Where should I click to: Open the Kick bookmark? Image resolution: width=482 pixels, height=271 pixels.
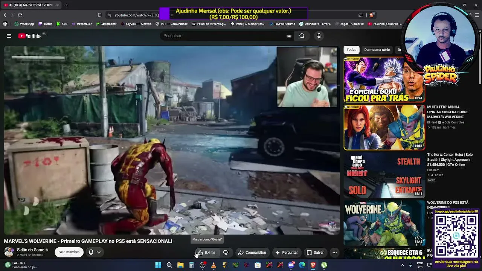pyautogui.click(x=62, y=24)
